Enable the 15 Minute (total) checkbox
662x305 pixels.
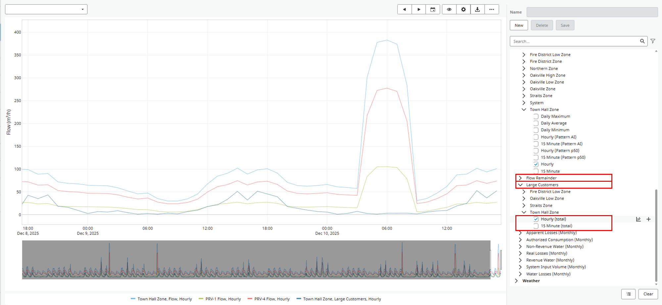tap(536, 226)
